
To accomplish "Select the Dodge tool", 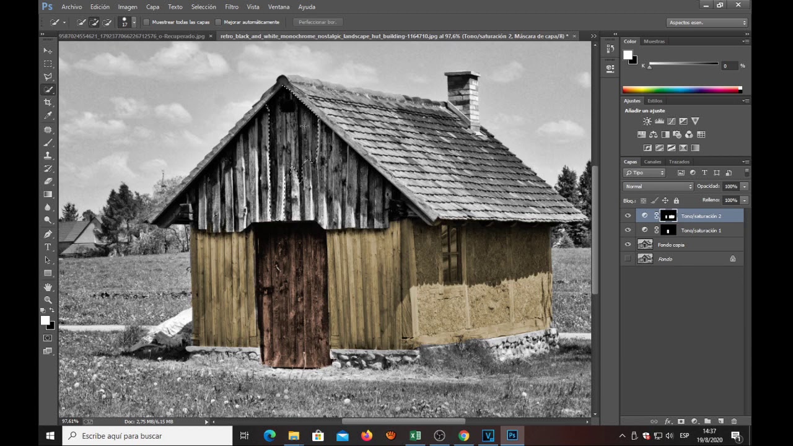I will (x=48, y=220).
